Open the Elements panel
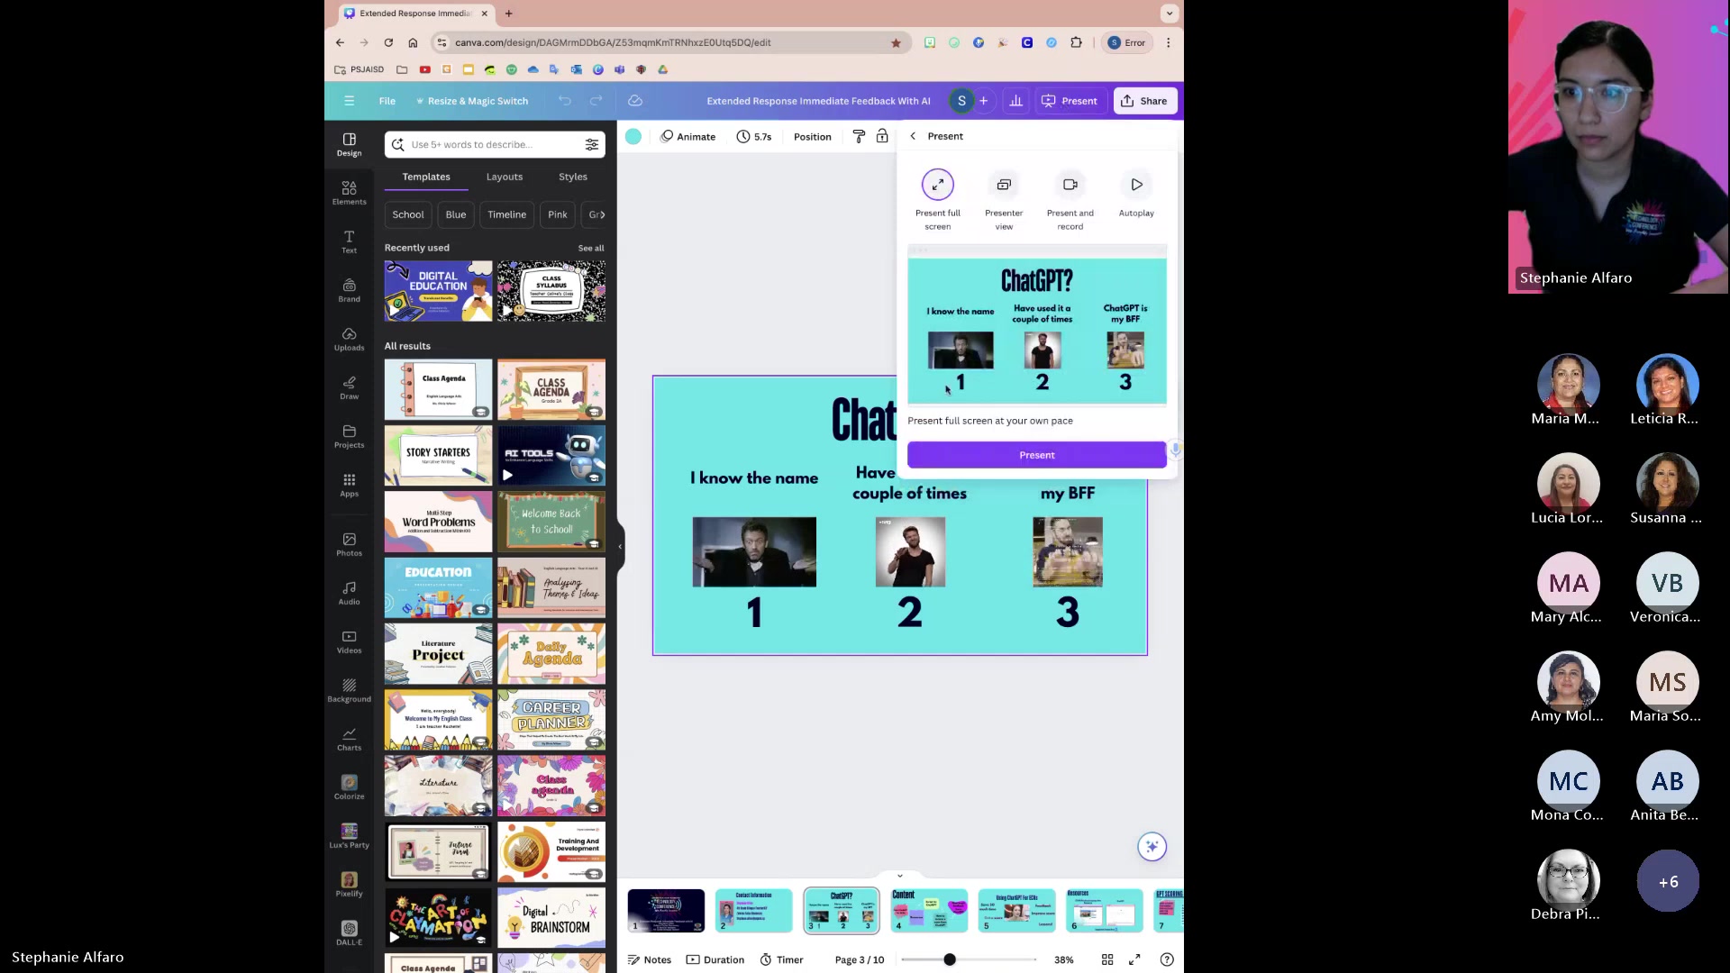This screenshot has width=1730, height=973. [349, 193]
